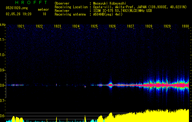Image resolution: width=192 pixels, height=122 pixels.
Task: Click the Receiving antenna label
Action: [x=70, y=14]
